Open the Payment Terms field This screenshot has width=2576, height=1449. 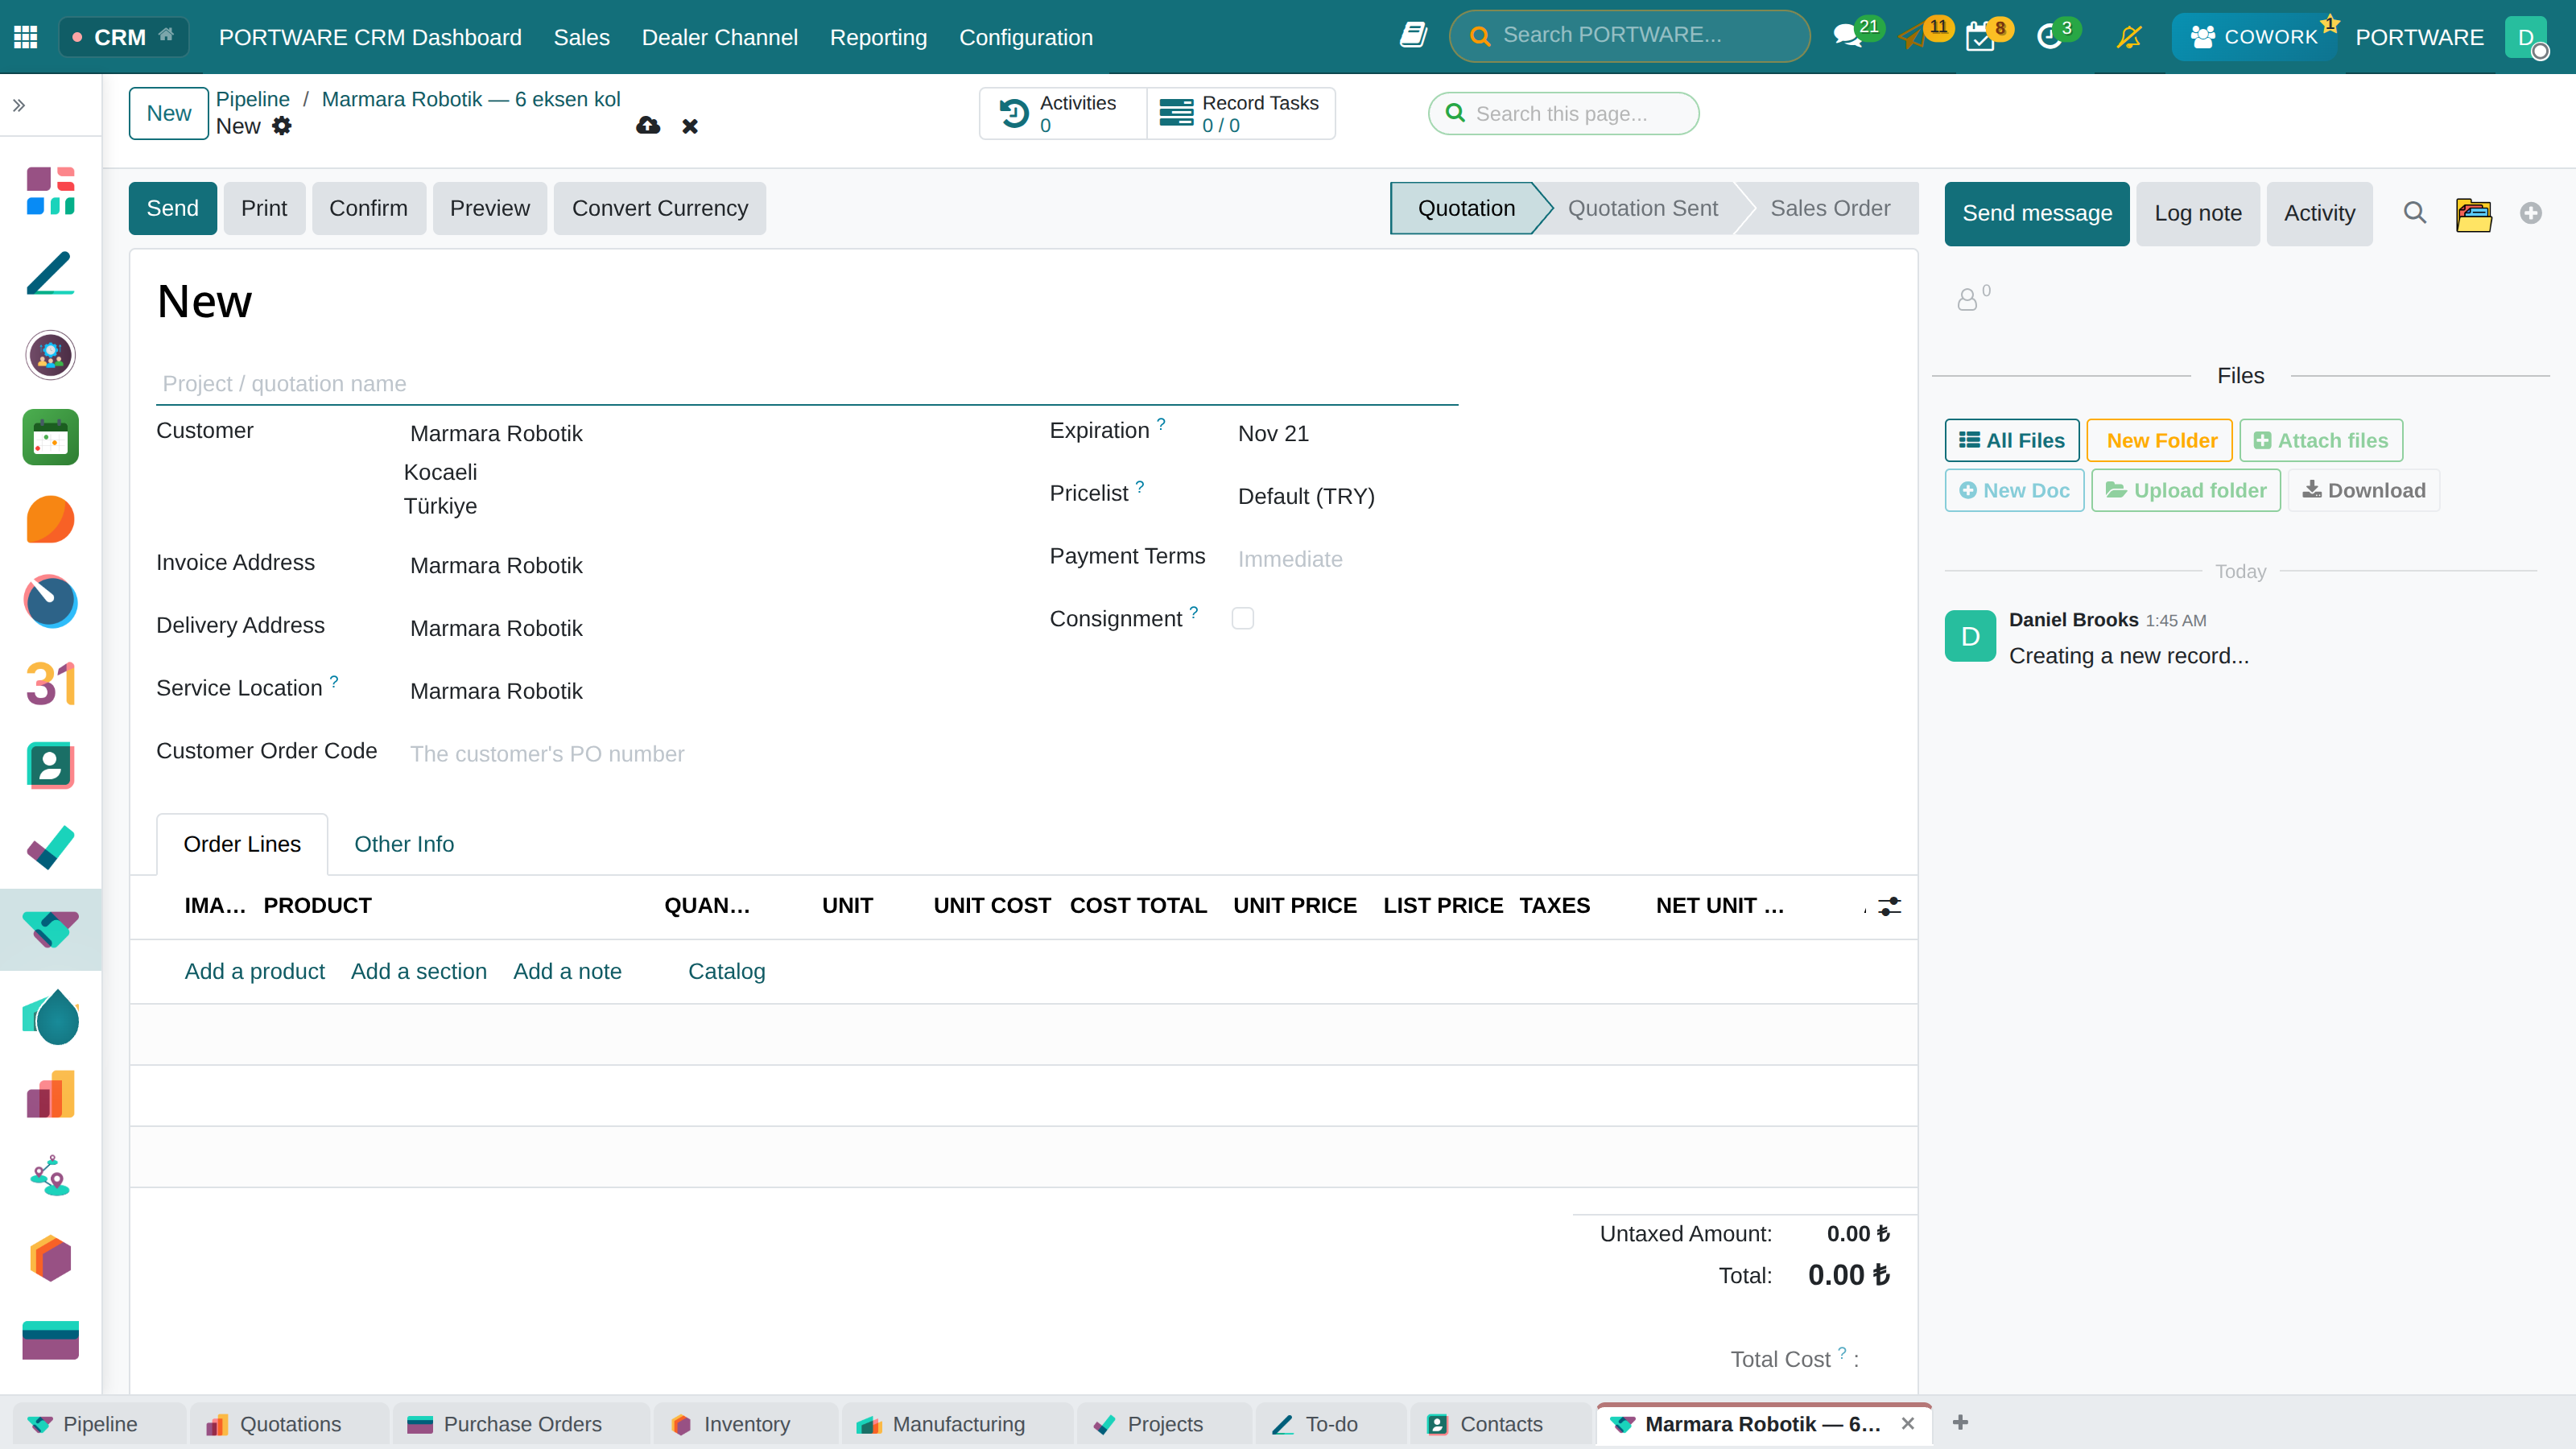1346,560
